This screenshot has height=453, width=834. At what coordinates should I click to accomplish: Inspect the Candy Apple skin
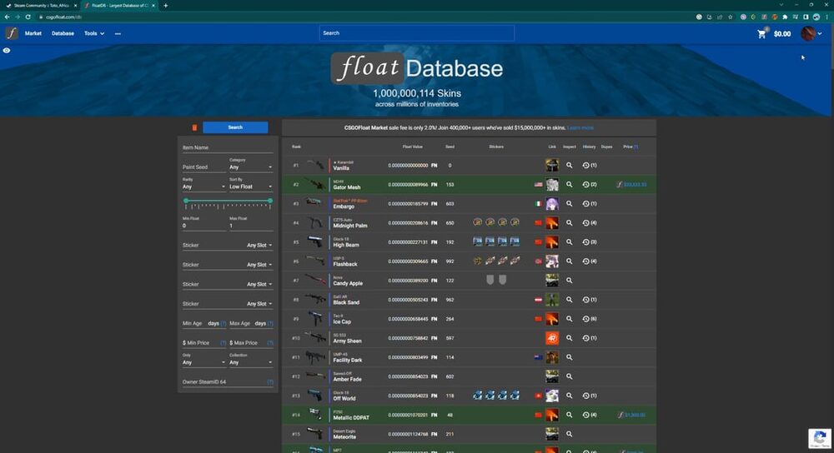pos(569,281)
